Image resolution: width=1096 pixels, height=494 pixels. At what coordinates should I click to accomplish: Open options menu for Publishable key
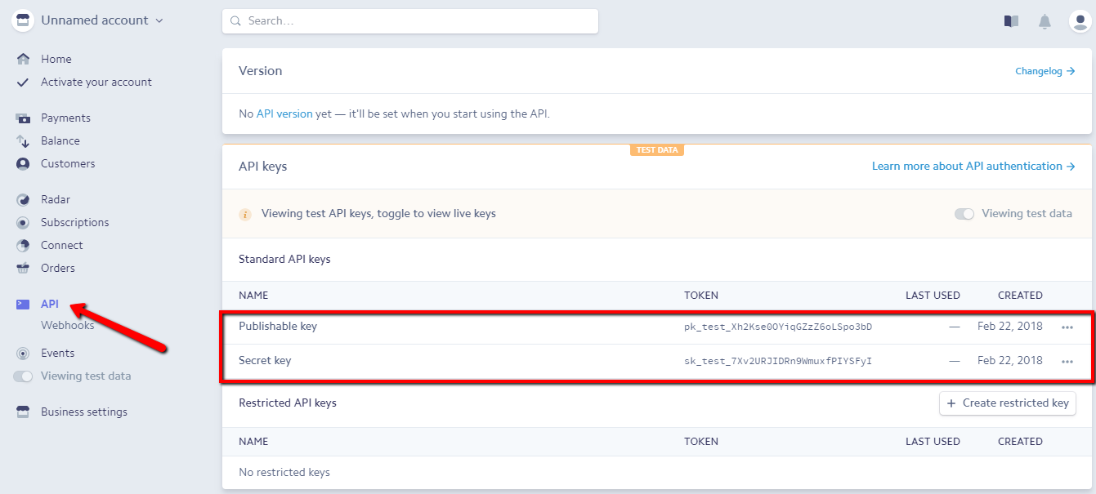point(1067,327)
